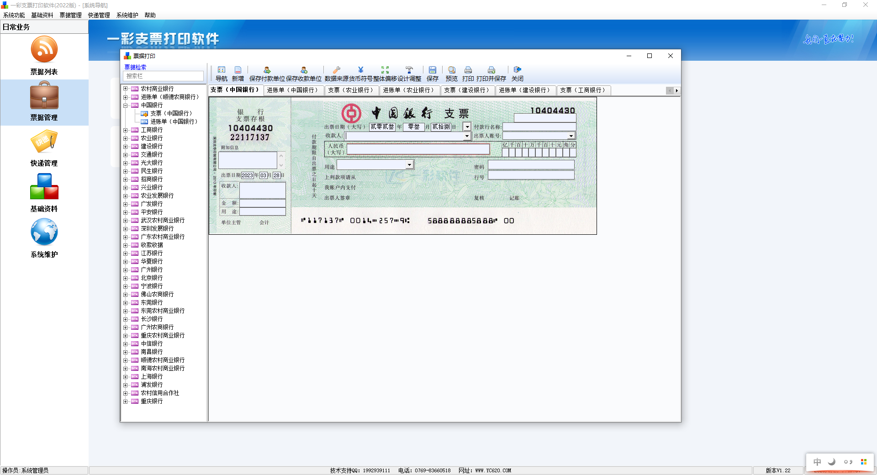Click the 保存付款单位 toolbar icon
This screenshot has height=475, width=877.
coord(267,70)
